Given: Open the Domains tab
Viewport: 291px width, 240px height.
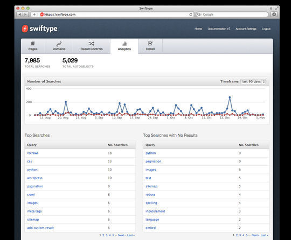Looking at the screenshot, I should click(x=59, y=46).
